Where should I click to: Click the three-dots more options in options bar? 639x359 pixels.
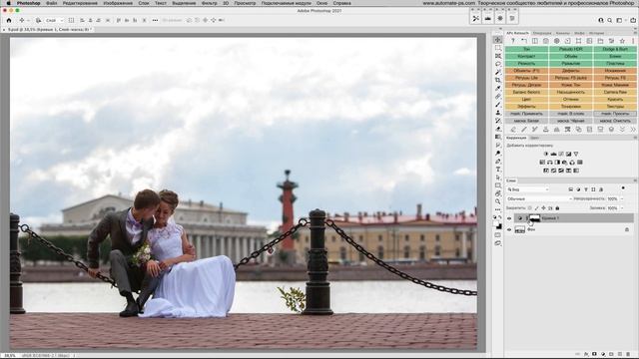pyautogui.click(x=155, y=20)
